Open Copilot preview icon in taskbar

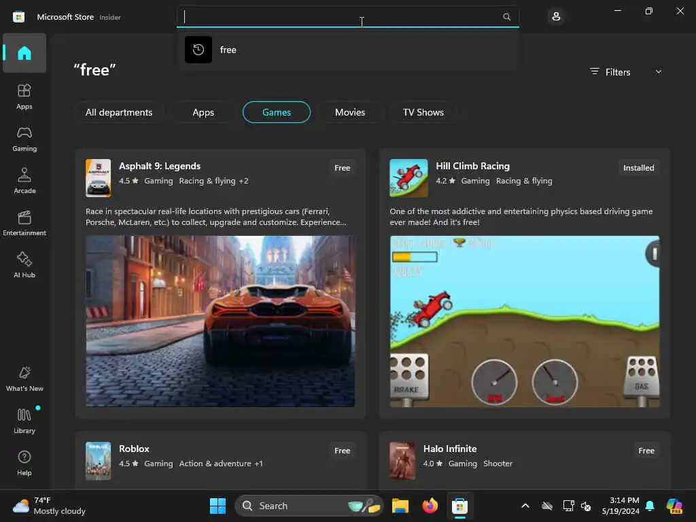[x=674, y=506]
